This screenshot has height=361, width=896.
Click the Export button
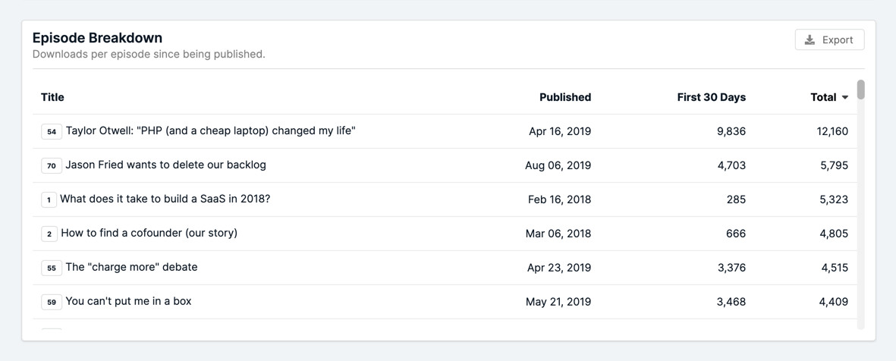coord(829,39)
